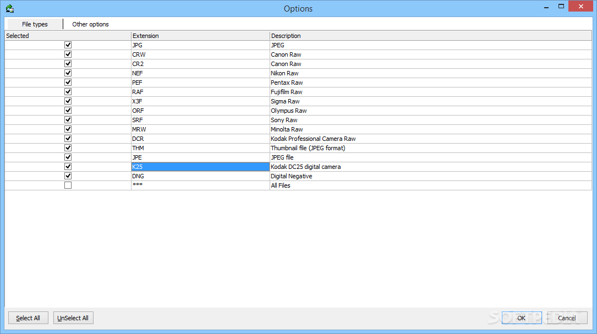The width and height of the screenshot is (597, 334).
Task: Uncheck the NEF Nikon Raw checkbox
Action: pos(68,73)
